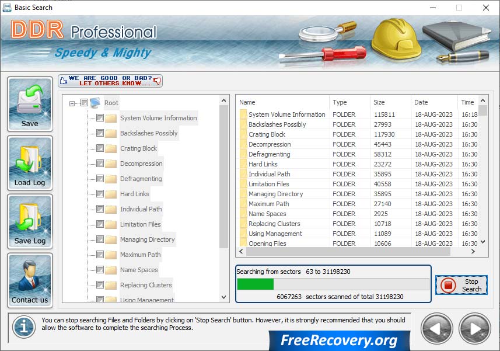Click folder icon of Name Spaces in list
This screenshot has height=351, width=500.
(x=243, y=214)
